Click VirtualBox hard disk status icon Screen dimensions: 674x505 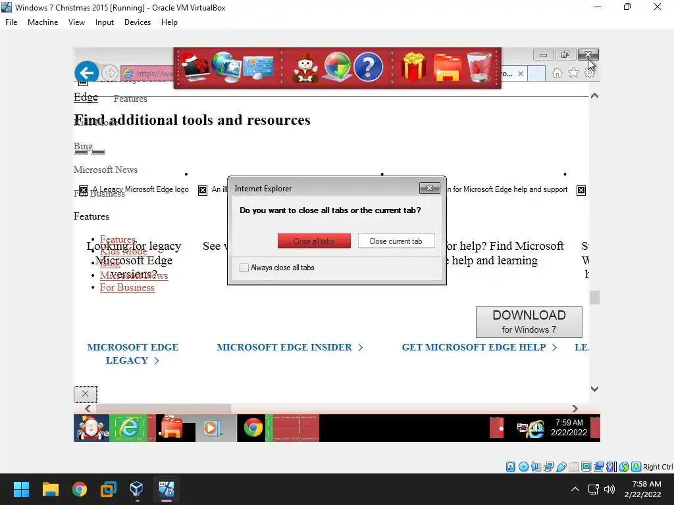click(x=510, y=466)
